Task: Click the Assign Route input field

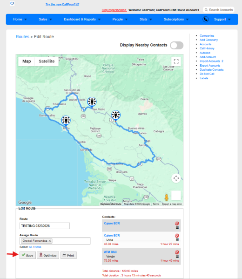Action: (55, 241)
